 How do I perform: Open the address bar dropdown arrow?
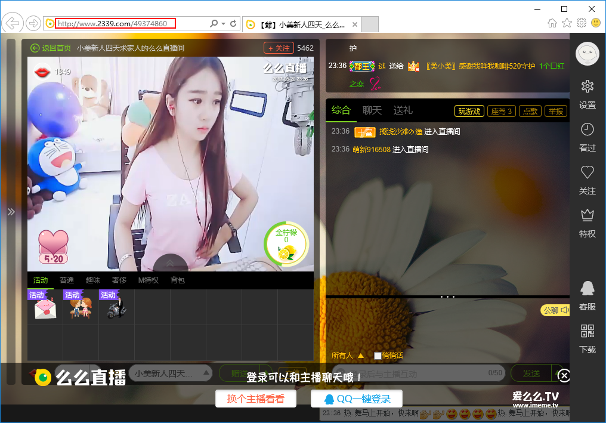click(x=224, y=24)
